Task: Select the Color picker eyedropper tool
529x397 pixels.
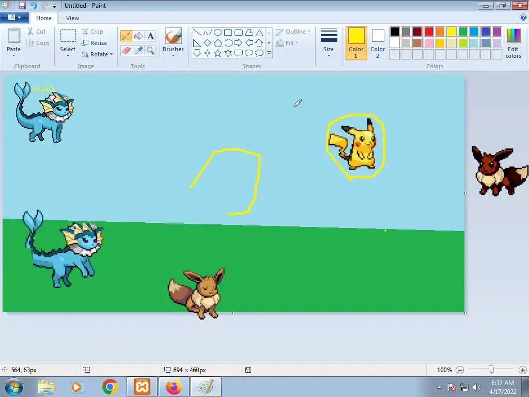Action: [x=138, y=51]
